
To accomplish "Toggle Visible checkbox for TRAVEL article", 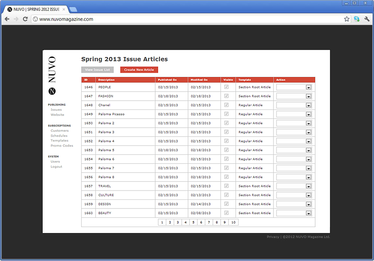I will pos(226,186).
